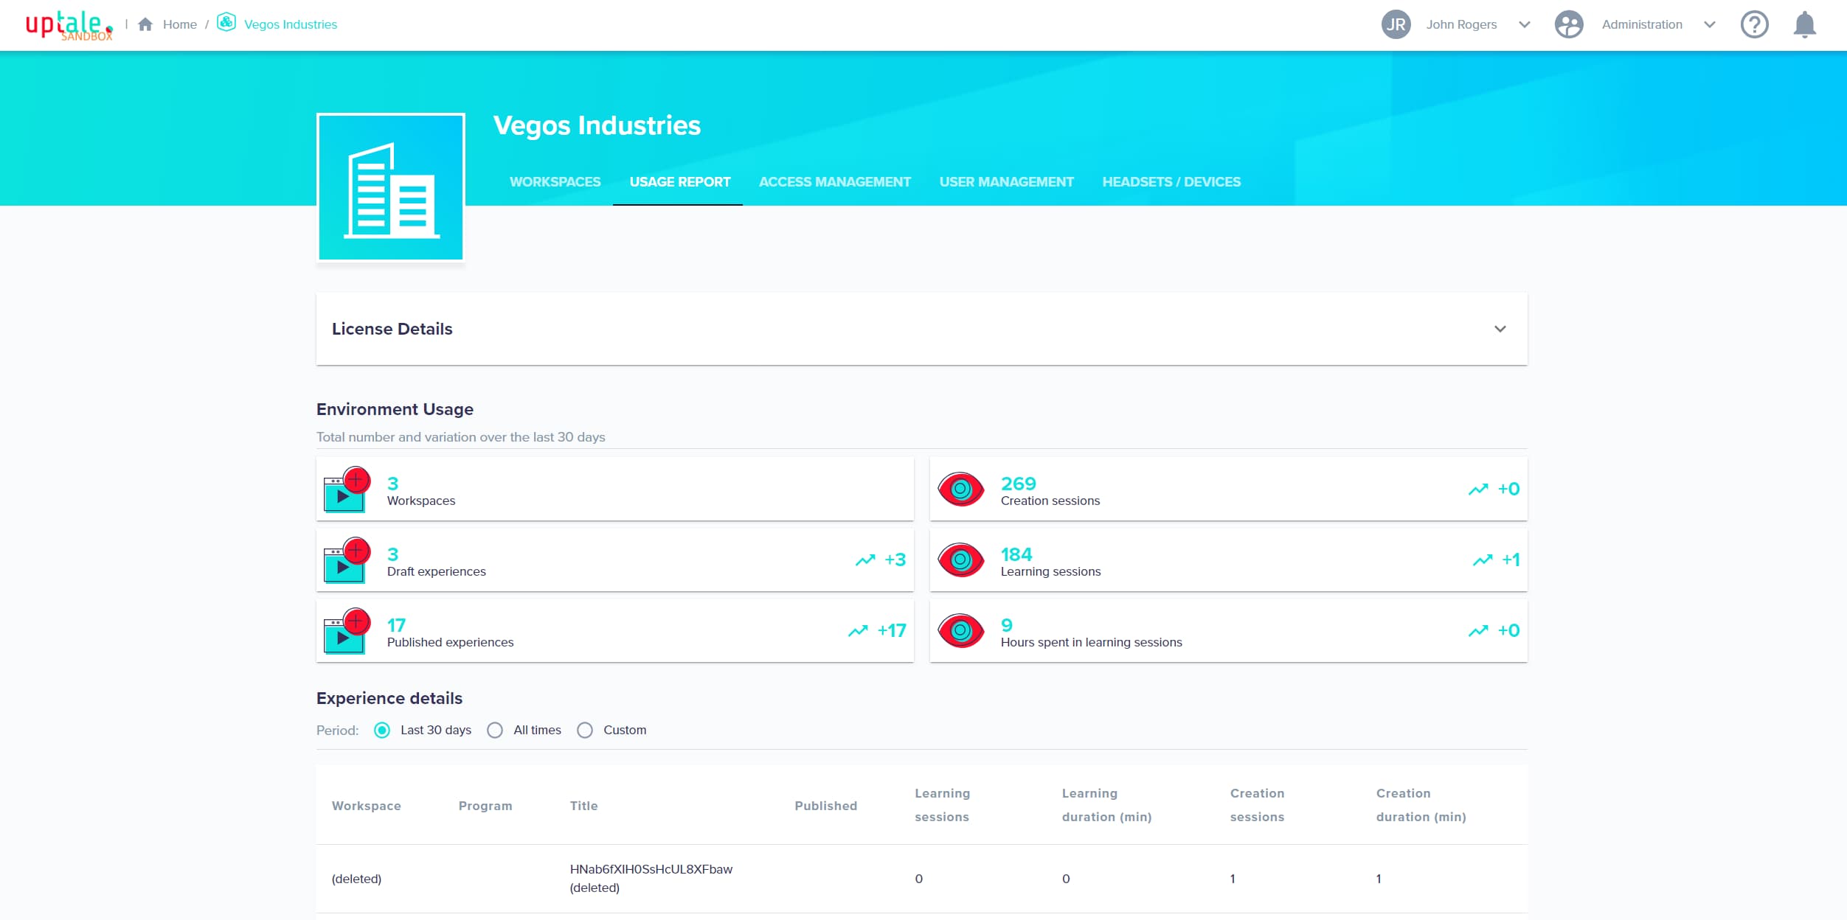This screenshot has height=920, width=1847.
Task: Click the Uptale Sandbox logo
Action: coord(69,24)
